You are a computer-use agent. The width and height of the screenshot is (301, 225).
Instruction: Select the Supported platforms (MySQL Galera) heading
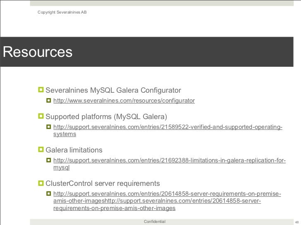click(106, 117)
